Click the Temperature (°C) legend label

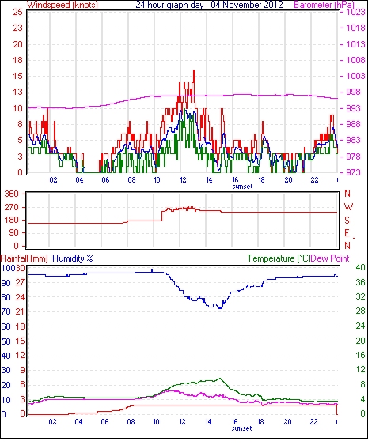[x=279, y=258]
